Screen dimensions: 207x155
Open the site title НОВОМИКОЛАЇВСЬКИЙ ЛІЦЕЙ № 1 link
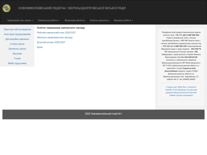(x=72, y=8)
